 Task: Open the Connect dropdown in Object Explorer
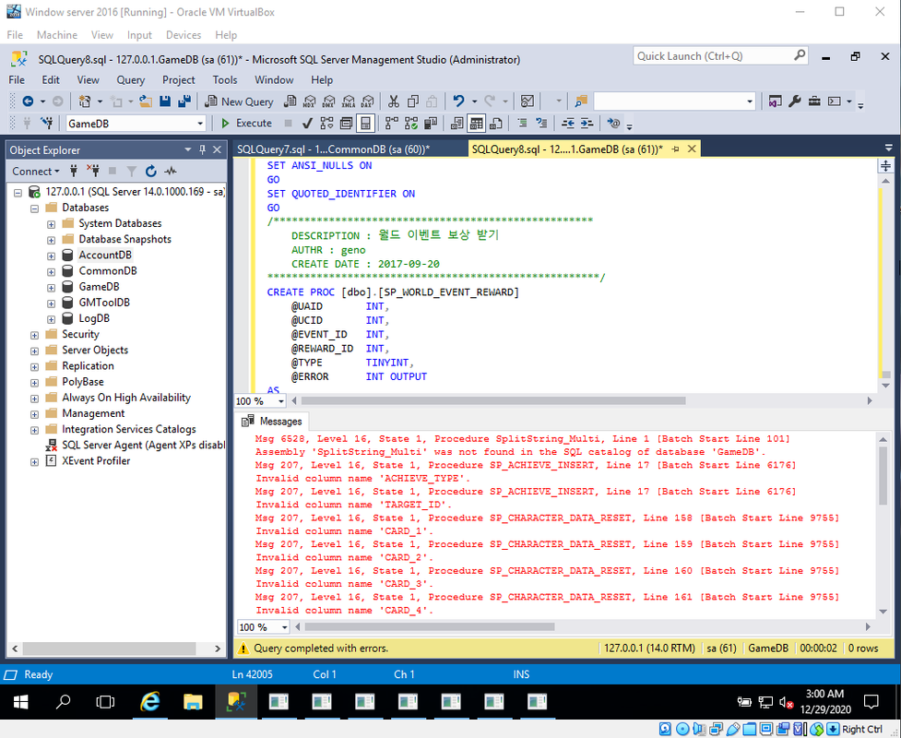click(x=36, y=172)
